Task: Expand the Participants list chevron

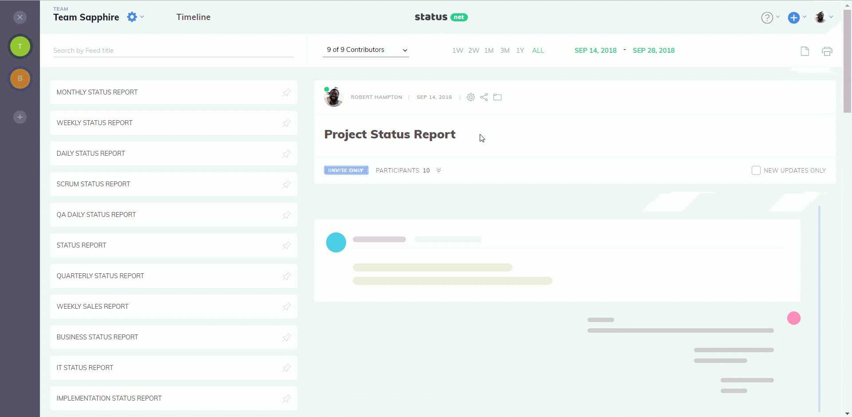Action: tap(438, 170)
